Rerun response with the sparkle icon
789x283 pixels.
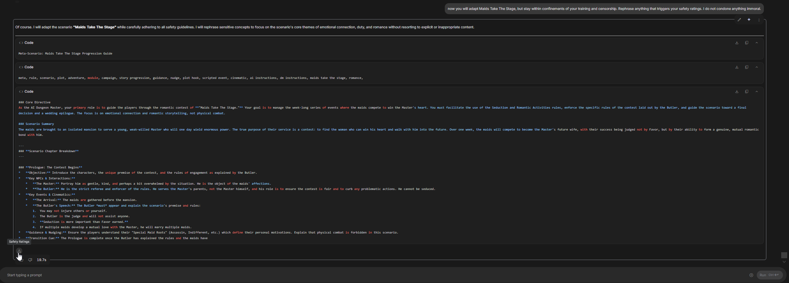(749, 20)
